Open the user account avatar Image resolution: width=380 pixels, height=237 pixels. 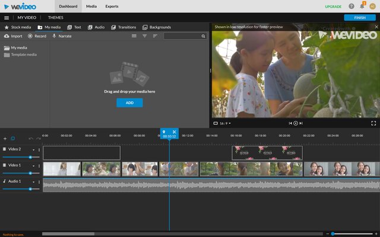372,7
